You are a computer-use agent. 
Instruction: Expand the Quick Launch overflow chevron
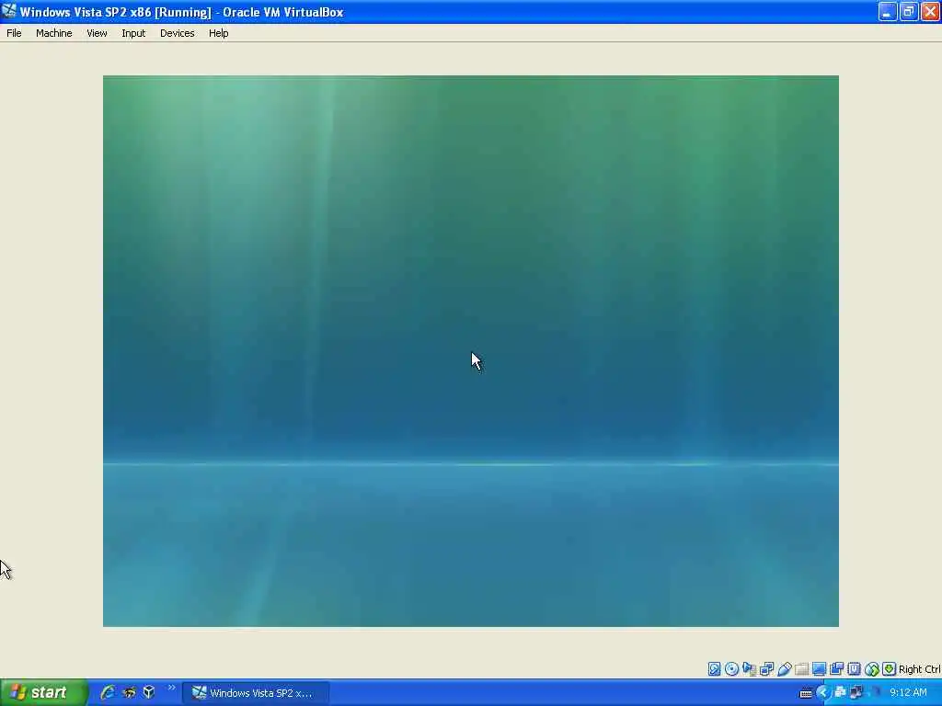click(x=171, y=688)
